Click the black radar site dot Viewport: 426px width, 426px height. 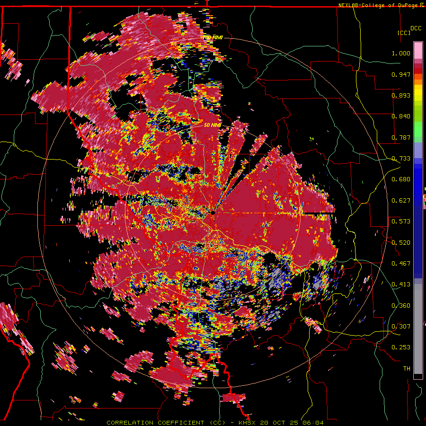(x=213, y=213)
